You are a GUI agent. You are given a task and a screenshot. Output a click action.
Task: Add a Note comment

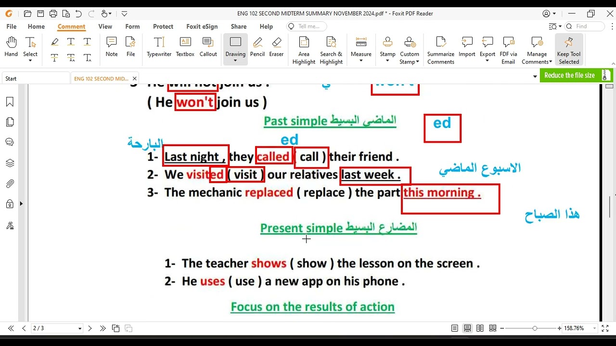click(x=112, y=47)
